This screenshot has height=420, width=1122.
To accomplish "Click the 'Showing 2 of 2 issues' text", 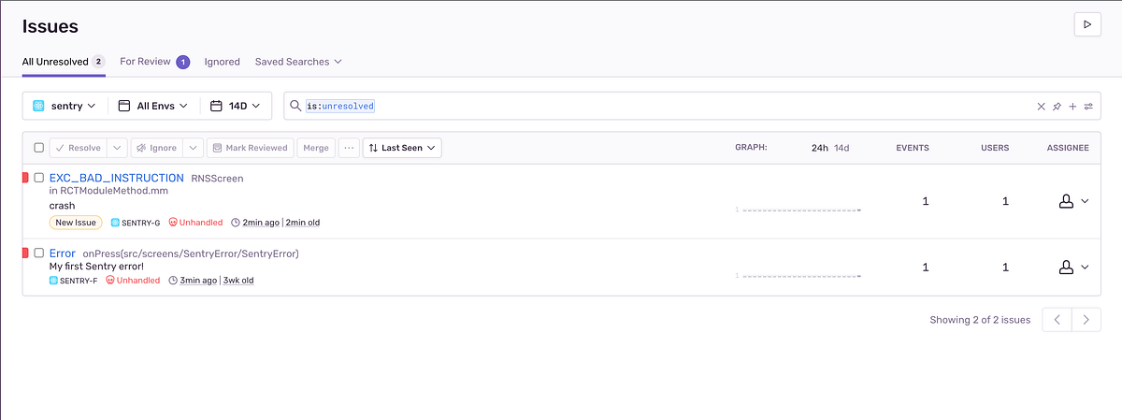I will coord(980,320).
